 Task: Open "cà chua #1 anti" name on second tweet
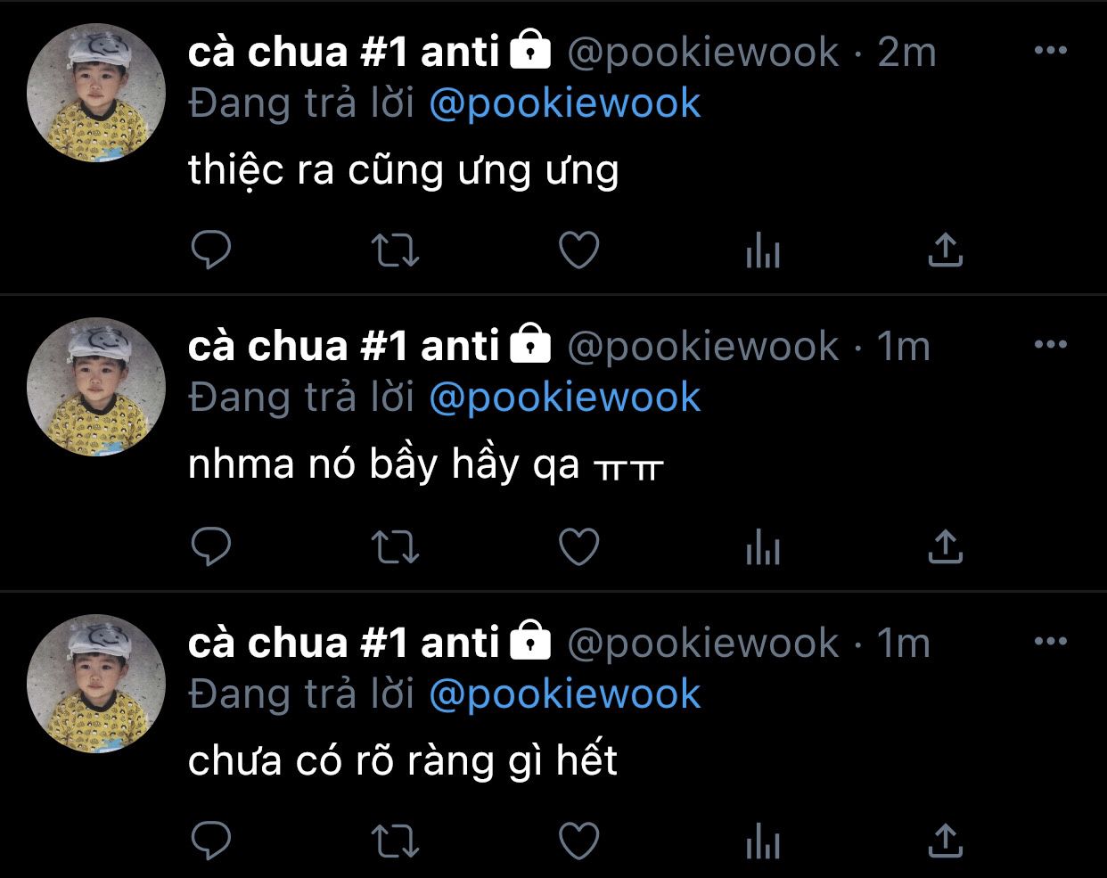(x=343, y=346)
